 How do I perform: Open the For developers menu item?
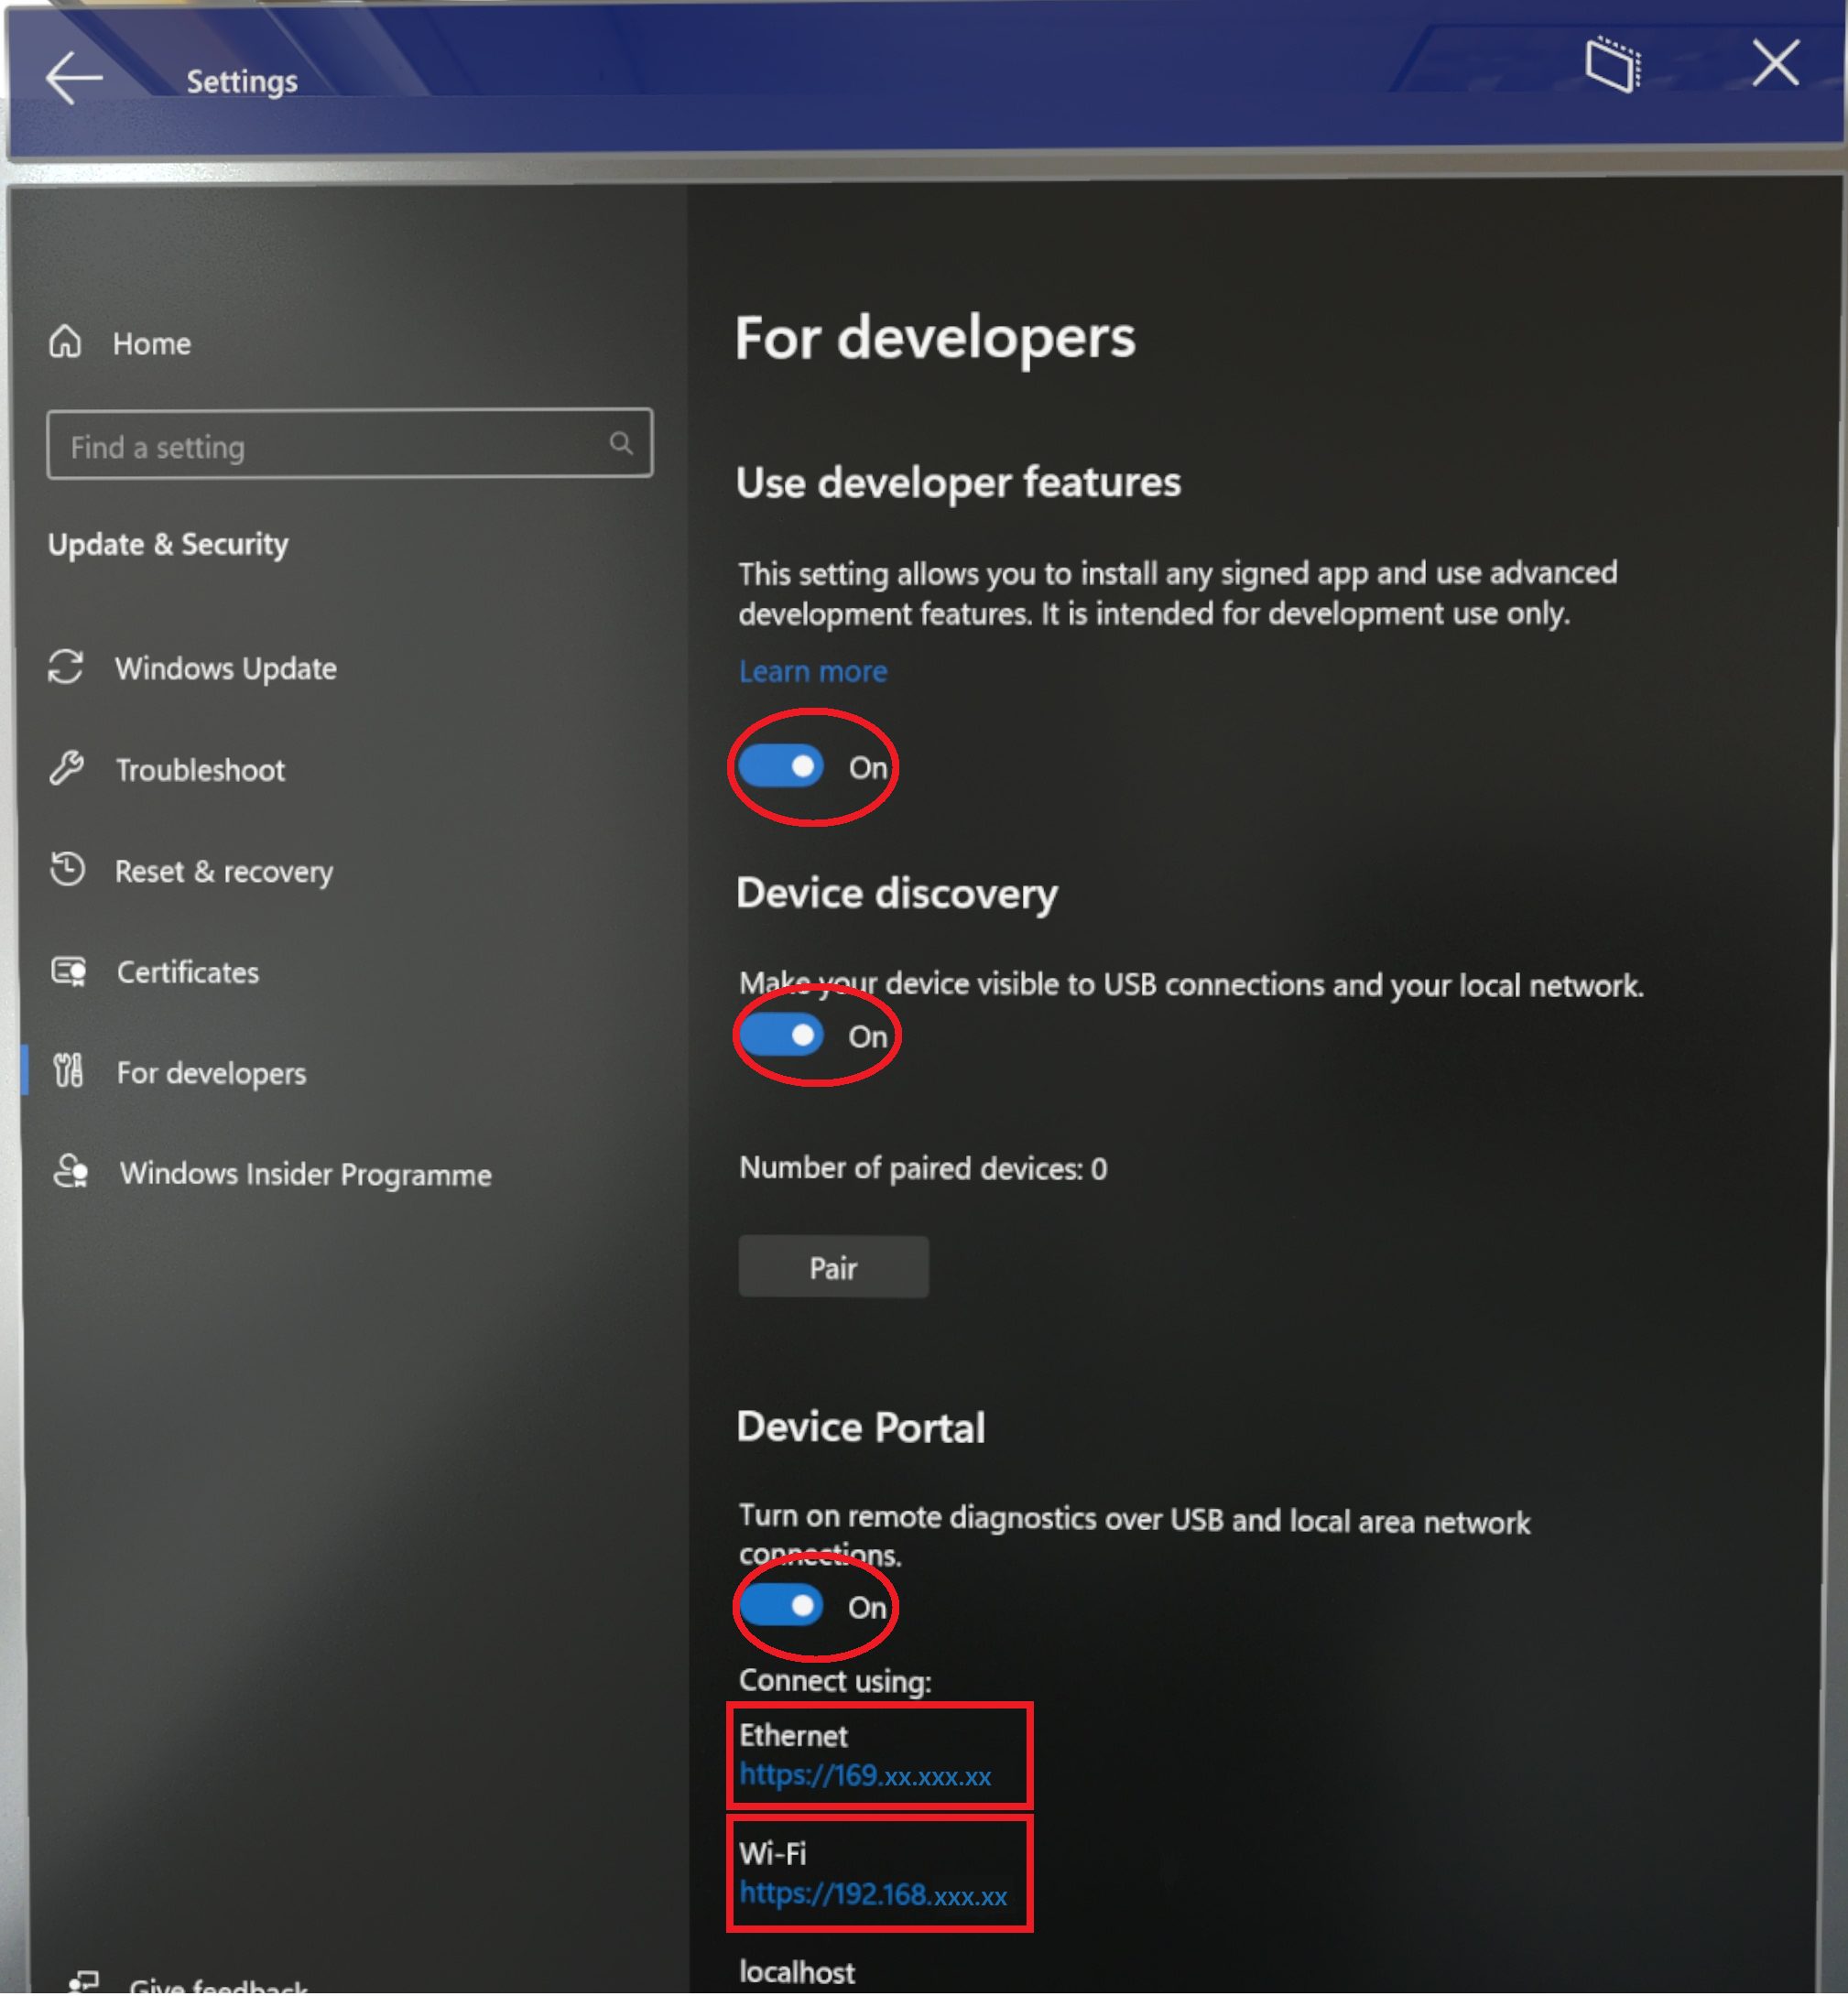pyautogui.click(x=211, y=1073)
